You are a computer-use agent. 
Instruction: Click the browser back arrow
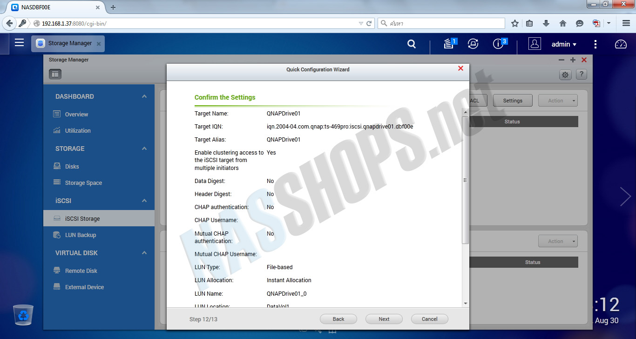pos(9,23)
